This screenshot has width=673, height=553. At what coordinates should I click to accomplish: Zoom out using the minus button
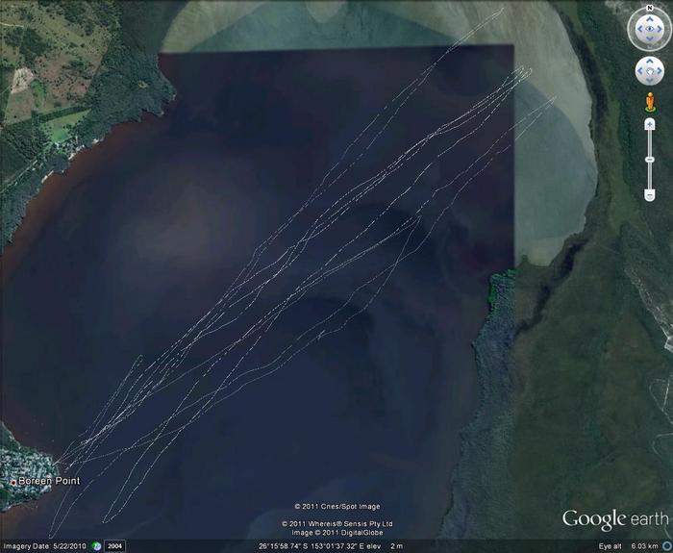point(649,194)
